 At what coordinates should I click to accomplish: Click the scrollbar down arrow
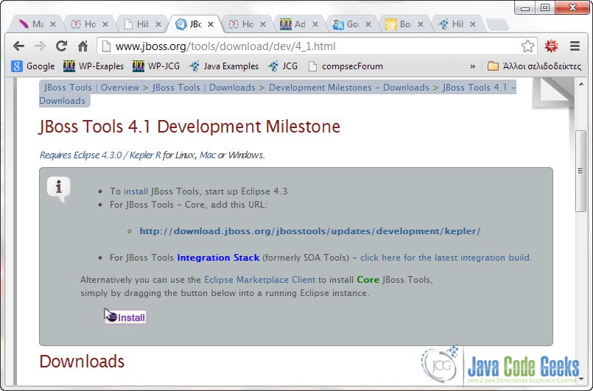pyautogui.click(x=581, y=378)
